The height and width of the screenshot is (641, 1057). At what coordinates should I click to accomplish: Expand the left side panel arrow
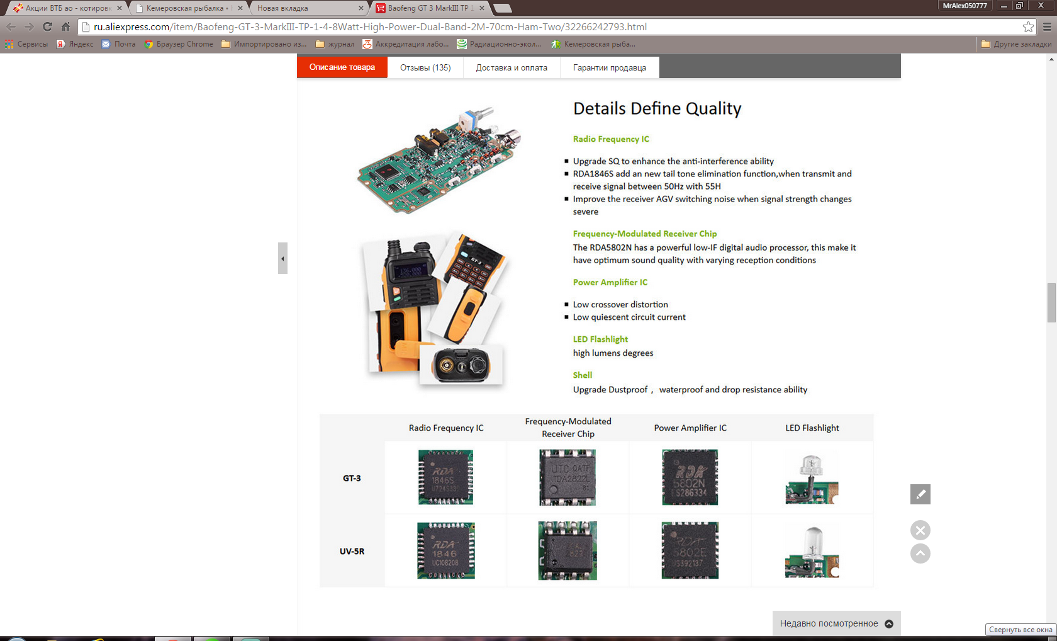(x=282, y=258)
